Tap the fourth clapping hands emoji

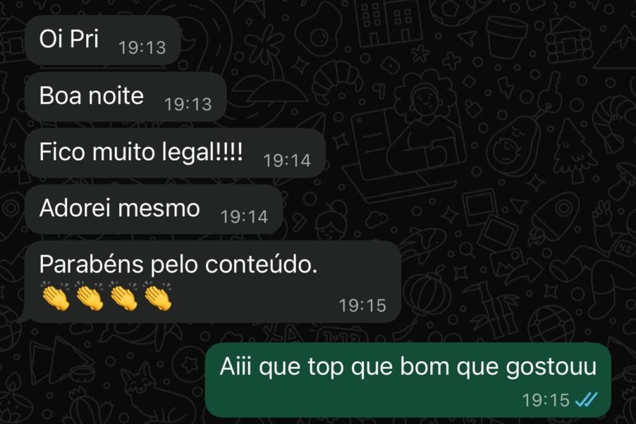click(158, 296)
